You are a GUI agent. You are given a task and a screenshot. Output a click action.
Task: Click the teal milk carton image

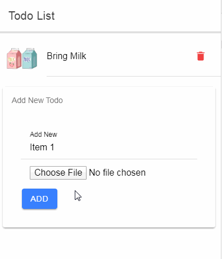[30, 59]
